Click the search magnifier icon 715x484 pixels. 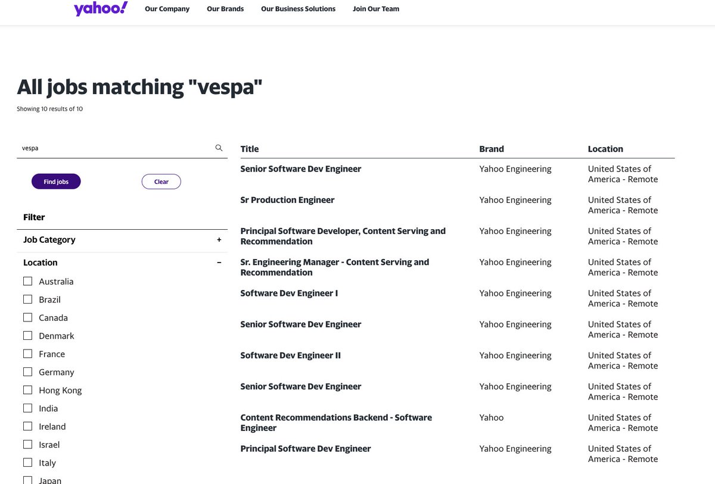click(219, 148)
